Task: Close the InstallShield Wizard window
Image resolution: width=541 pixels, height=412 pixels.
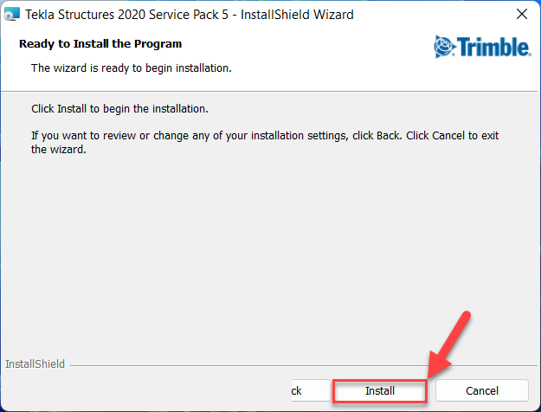Action: click(x=522, y=15)
